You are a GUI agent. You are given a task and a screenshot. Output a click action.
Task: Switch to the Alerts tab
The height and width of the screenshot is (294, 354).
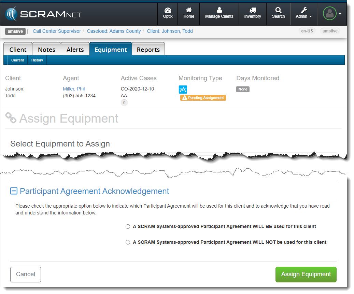tap(75, 50)
